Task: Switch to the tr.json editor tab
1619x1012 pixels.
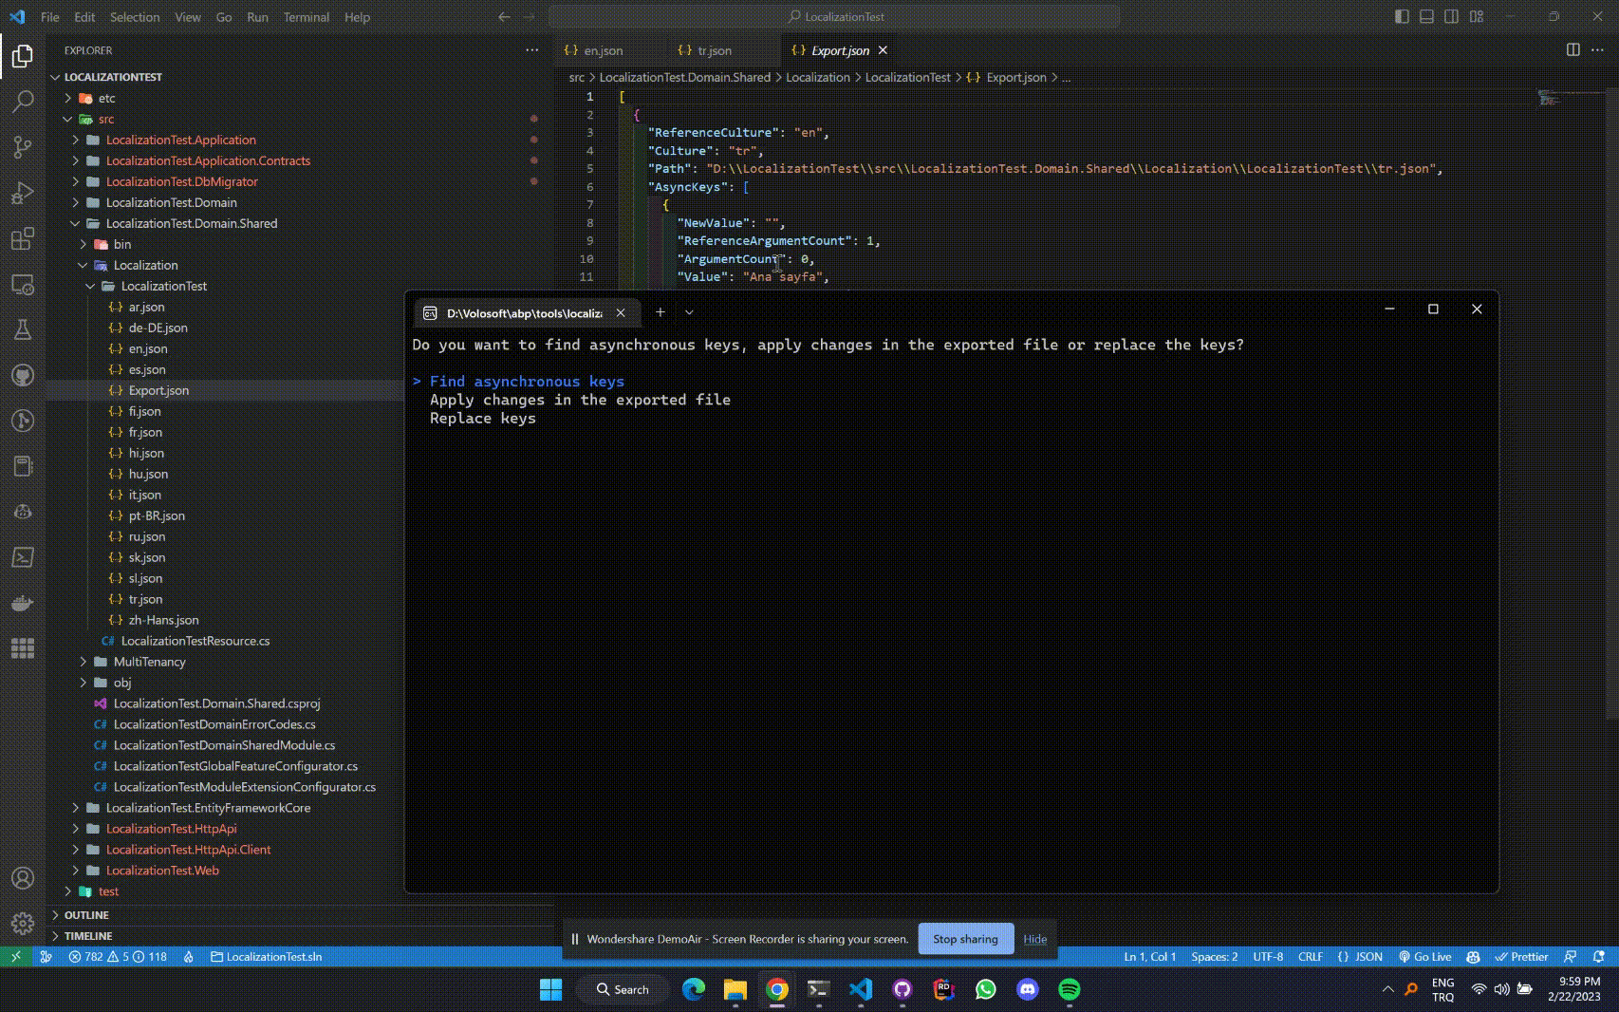Action: [x=714, y=50]
